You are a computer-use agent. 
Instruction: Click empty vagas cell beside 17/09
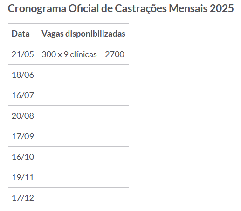tap(83, 136)
